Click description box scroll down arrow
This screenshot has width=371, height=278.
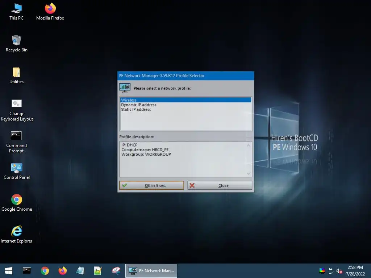click(249, 173)
